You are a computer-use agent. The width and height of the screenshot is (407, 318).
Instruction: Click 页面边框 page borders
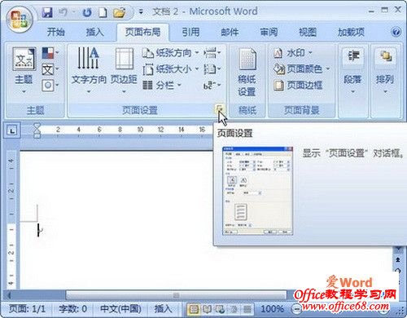298,86
